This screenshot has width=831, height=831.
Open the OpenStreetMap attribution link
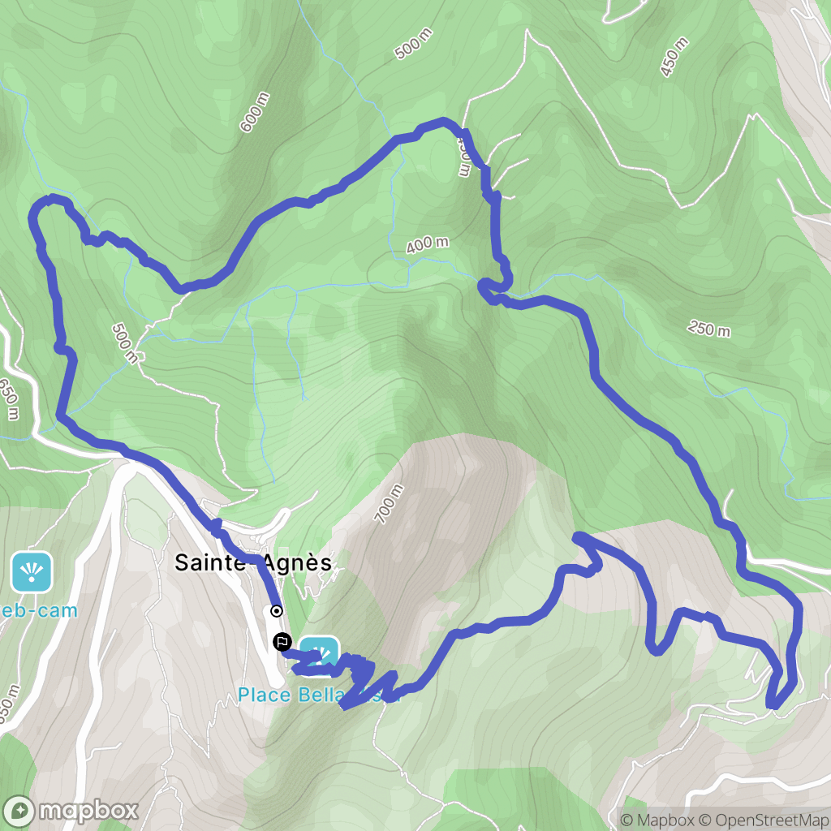click(x=764, y=820)
